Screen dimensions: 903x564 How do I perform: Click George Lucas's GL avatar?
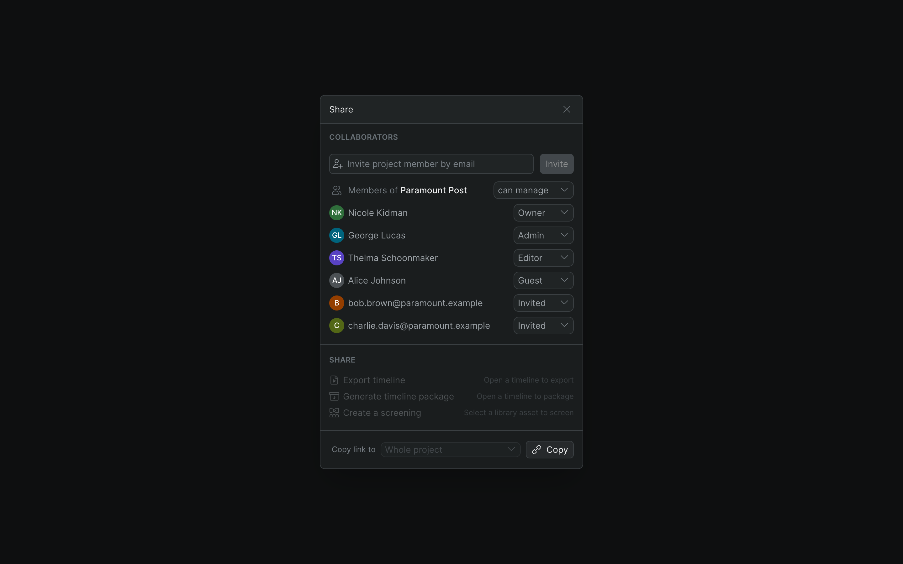pos(336,235)
